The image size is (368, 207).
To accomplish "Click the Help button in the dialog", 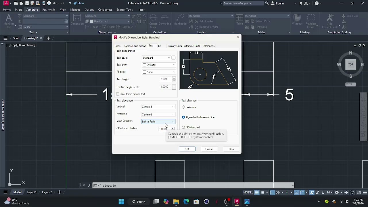I will point(231,149).
